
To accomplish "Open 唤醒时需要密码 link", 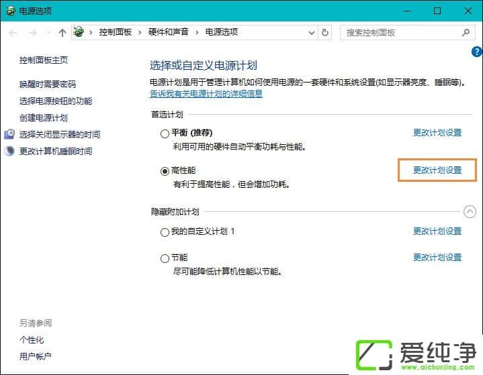I will pos(48,85).
